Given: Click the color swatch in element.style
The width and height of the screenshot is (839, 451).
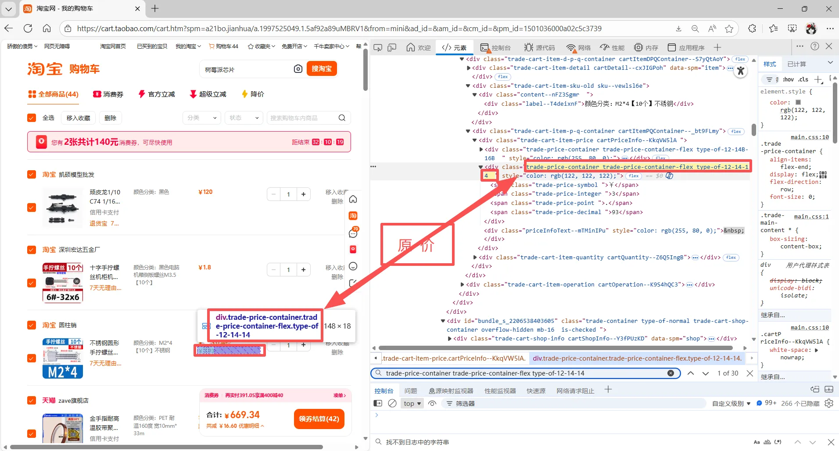Looking at the screenshot, I should click(x=798, y=102).
